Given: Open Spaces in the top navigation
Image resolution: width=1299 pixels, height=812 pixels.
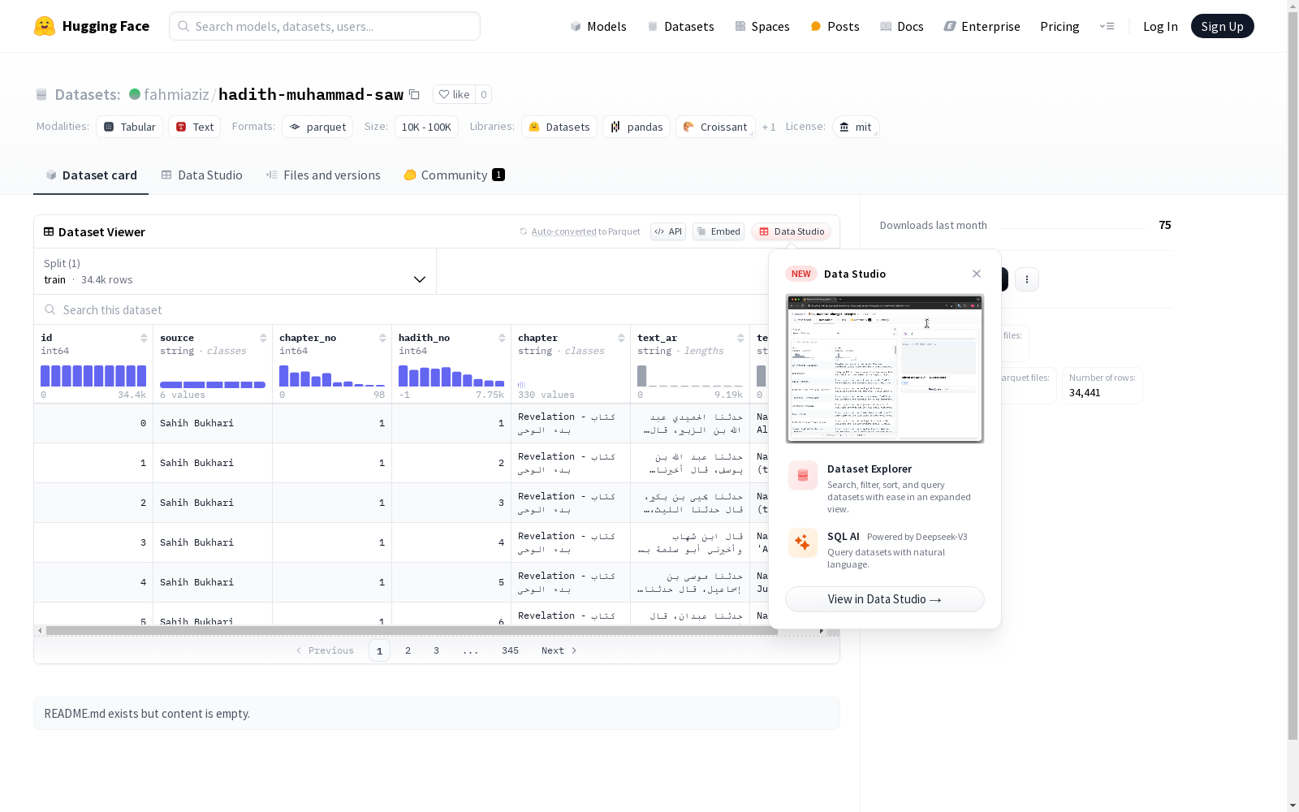Looking at the screenshot, I should 762,26.
